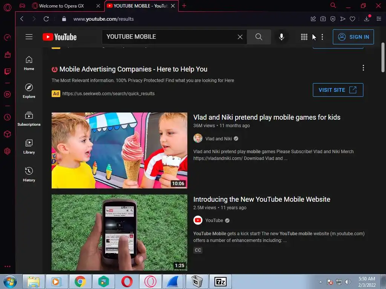Open GX Control speedometer icon in sidebar
The image size is (386, 289).
point(8,37)
